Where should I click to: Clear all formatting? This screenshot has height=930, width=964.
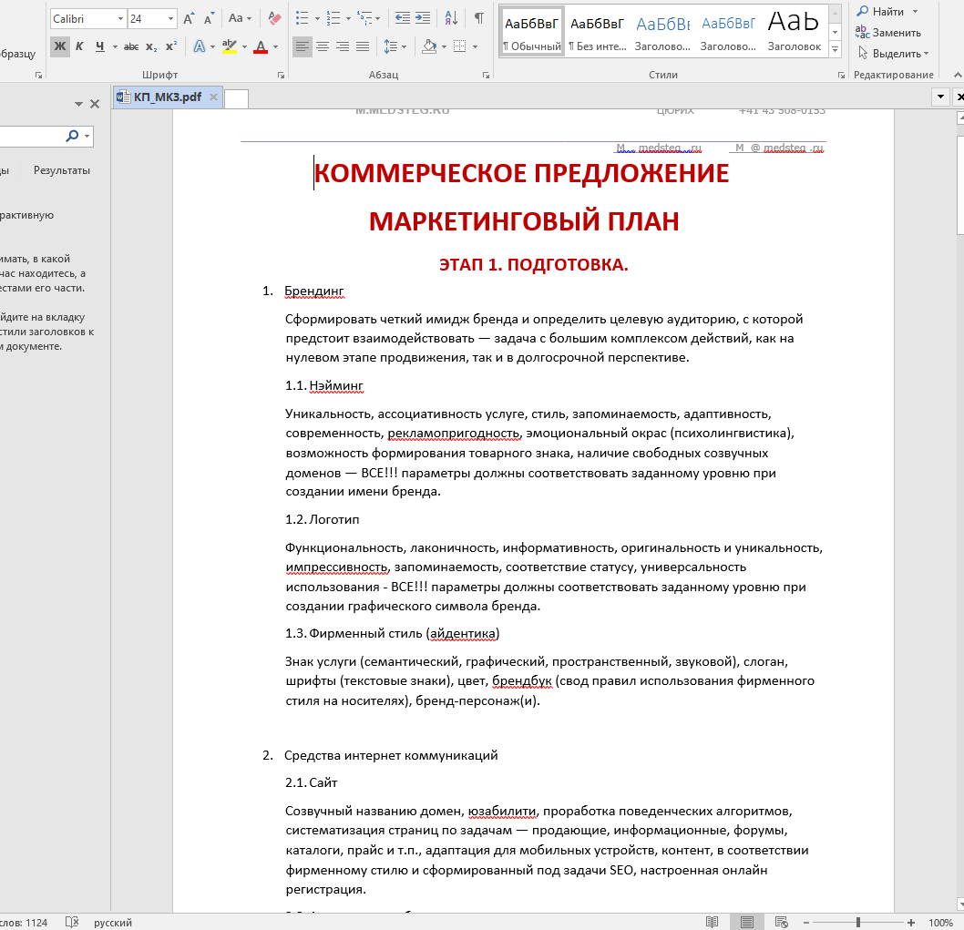click(275, 18)
